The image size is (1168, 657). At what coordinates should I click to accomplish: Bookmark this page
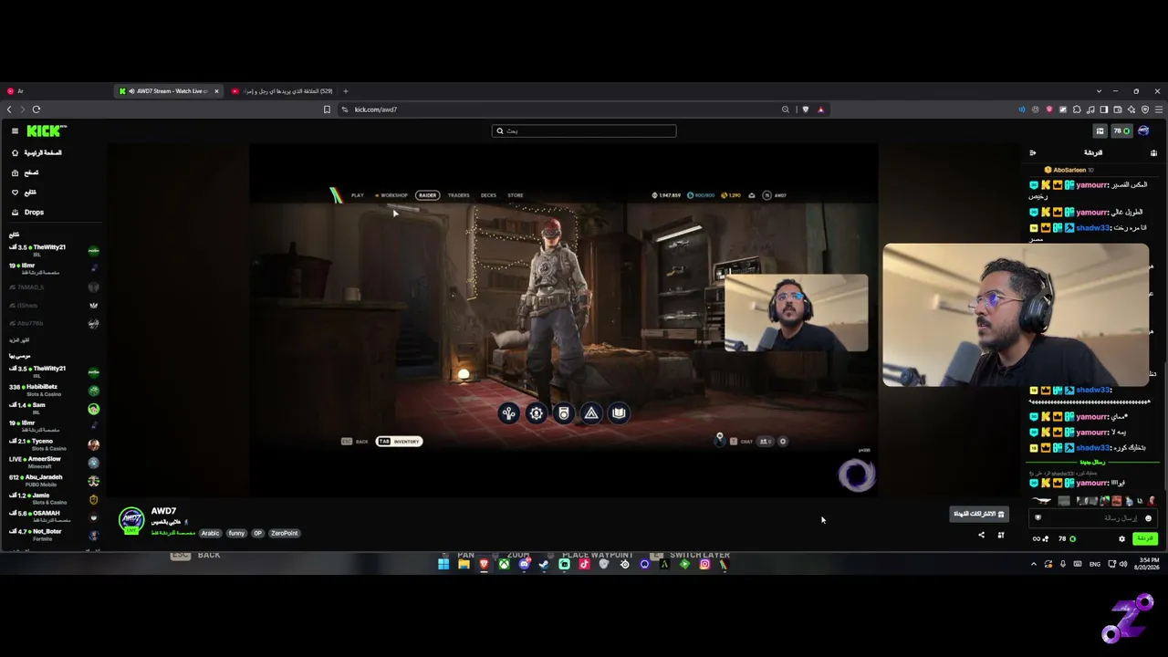coord(327,109)
